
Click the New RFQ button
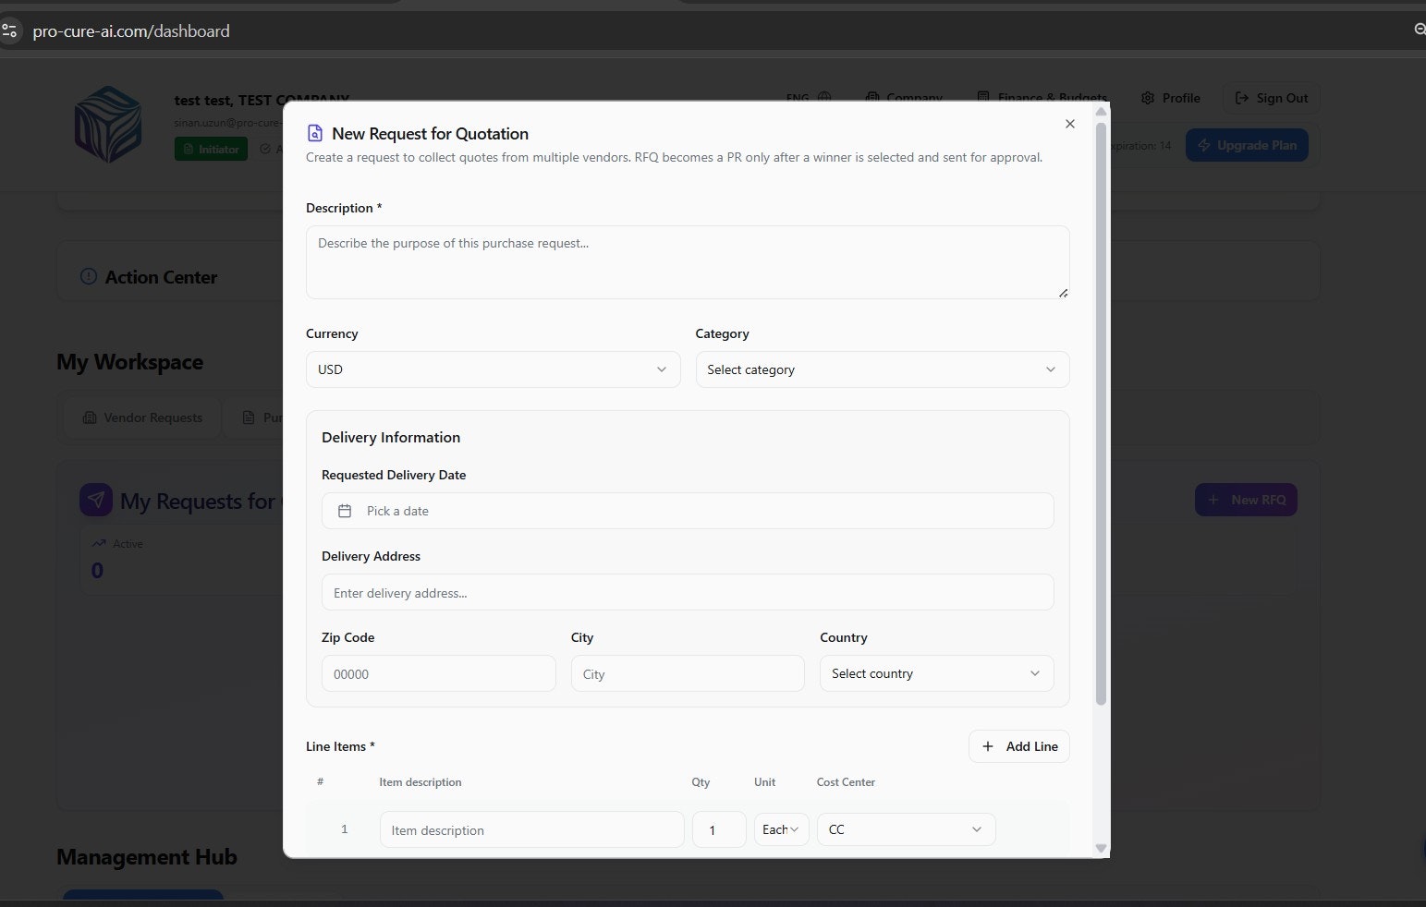pyautogui.click(x=1246, y=500)
